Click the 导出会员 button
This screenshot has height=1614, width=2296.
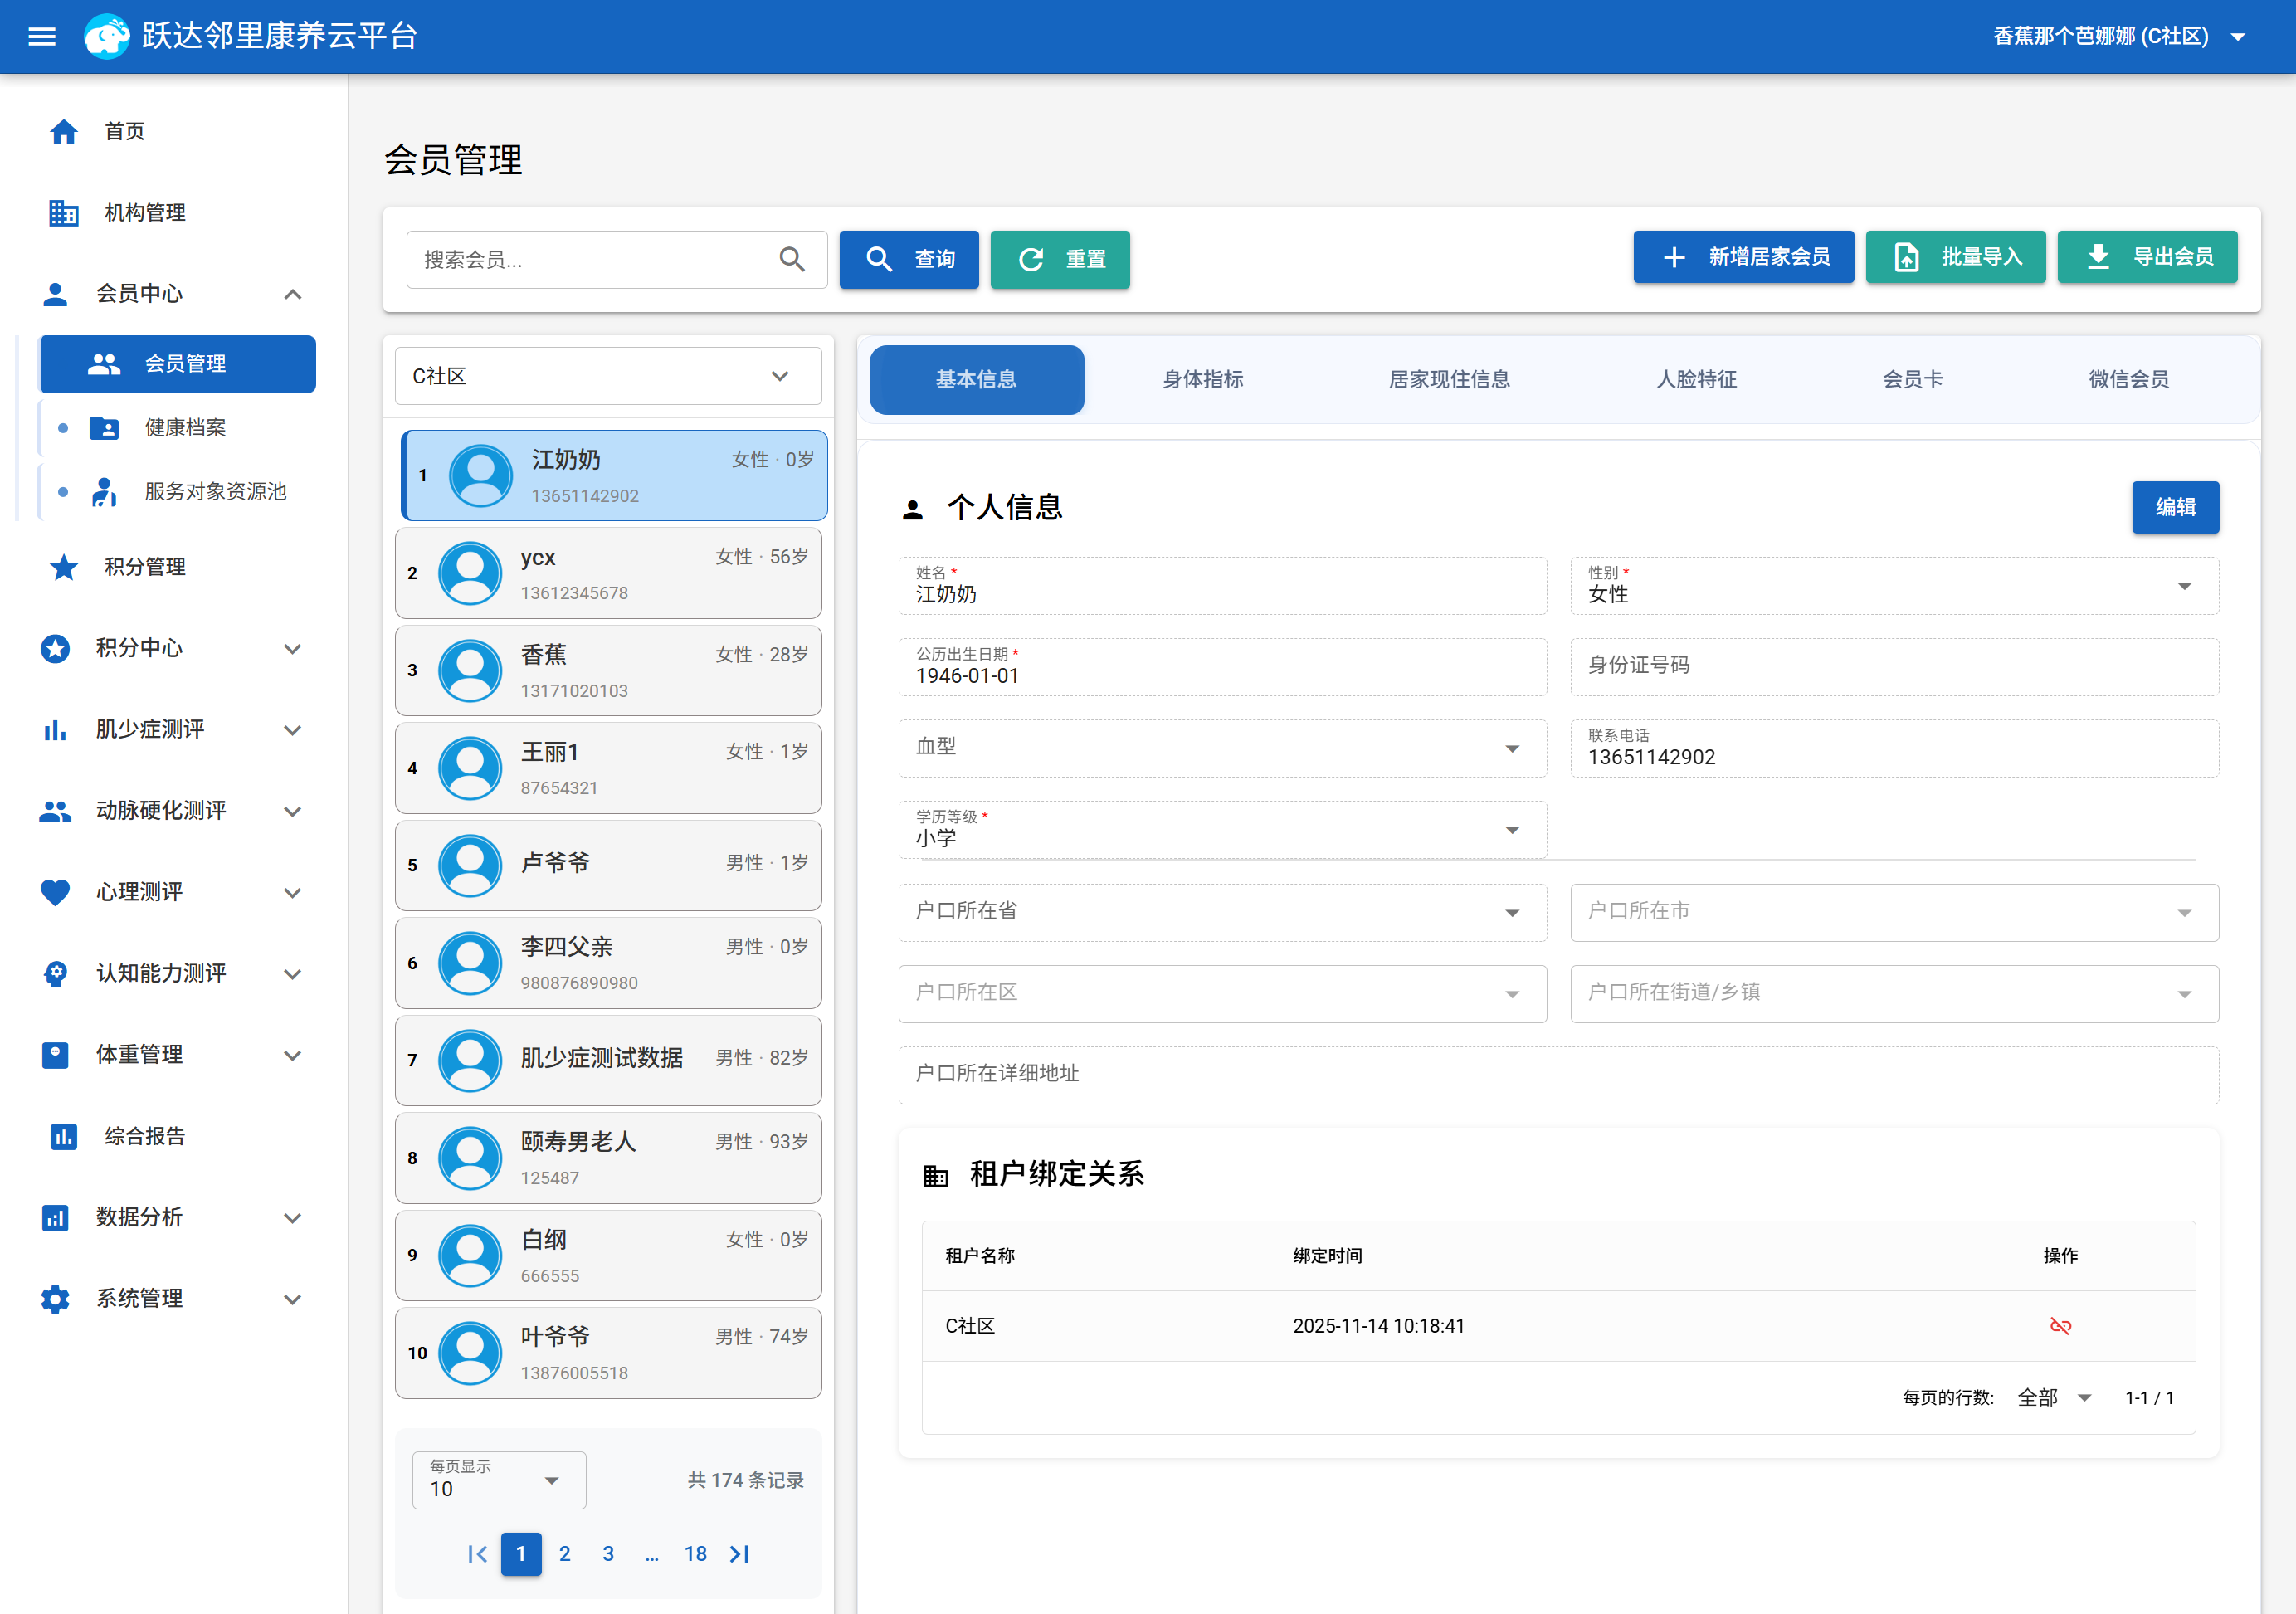[x=2148, y=257]
